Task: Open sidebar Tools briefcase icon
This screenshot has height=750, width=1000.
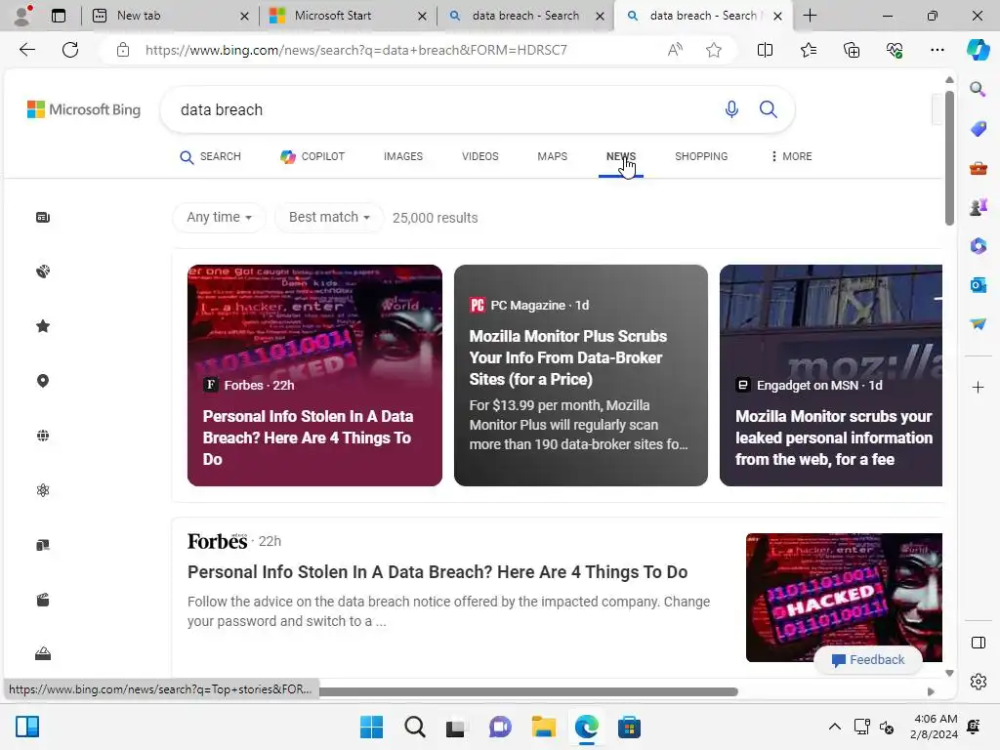Action: (x=978, y=168)
